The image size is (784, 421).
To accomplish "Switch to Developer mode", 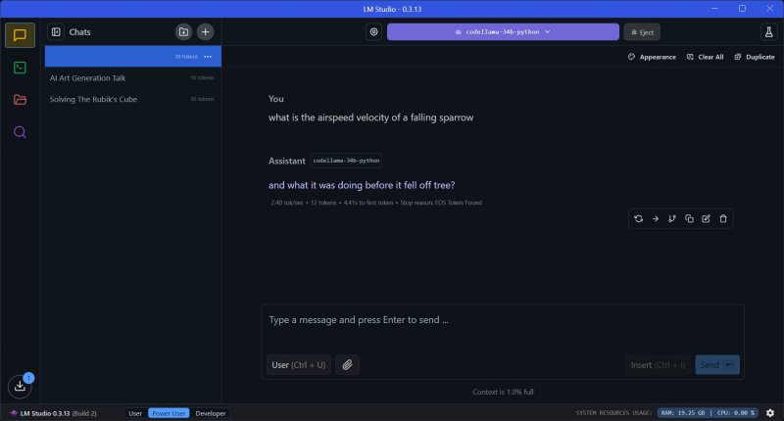I will 211,413.
